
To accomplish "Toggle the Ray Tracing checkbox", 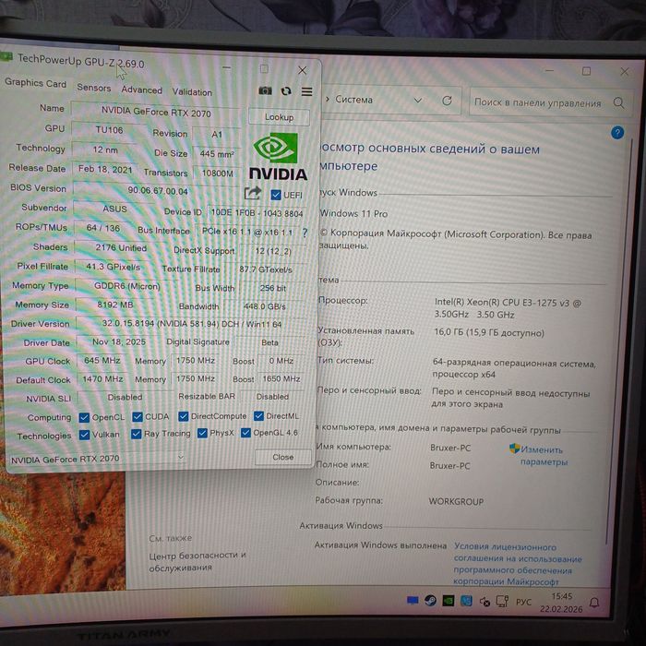I will pos(136,434).
